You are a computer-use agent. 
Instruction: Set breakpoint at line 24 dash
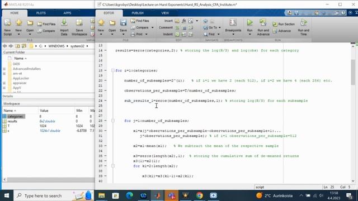click(106, 100)
